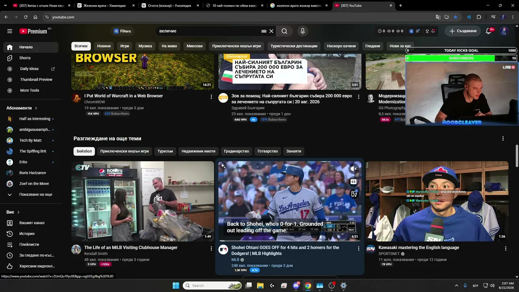Screen dimensions: 519x292
Task: Open the ChromWOW channel link
Action: [94, 102]
